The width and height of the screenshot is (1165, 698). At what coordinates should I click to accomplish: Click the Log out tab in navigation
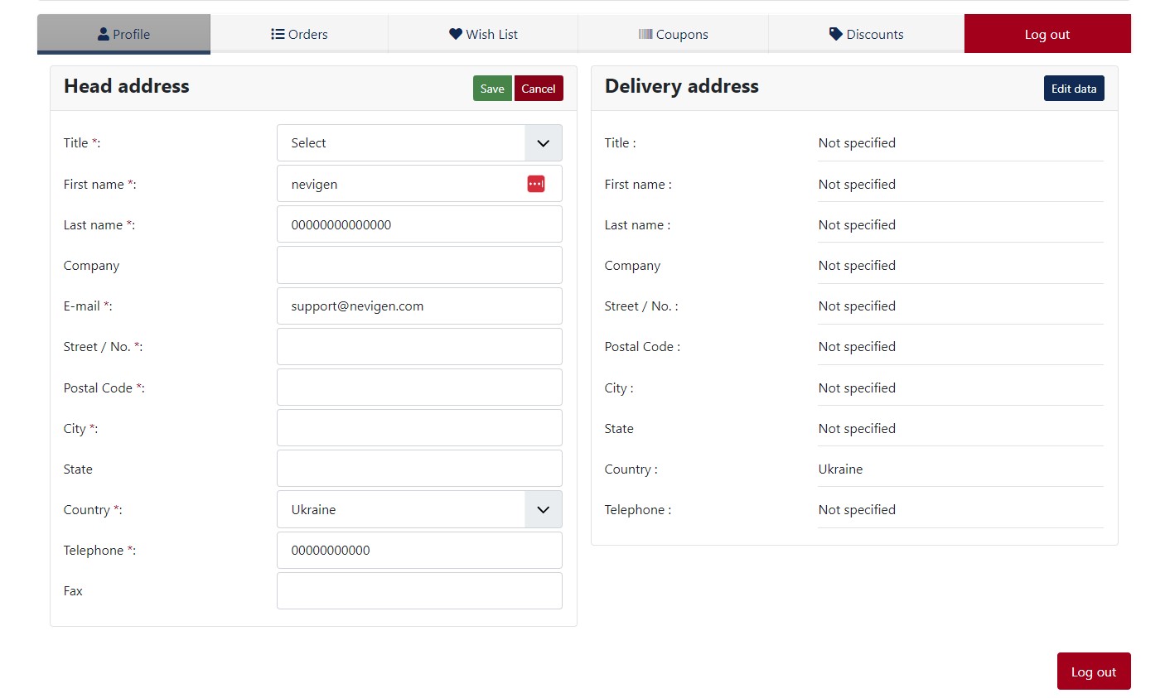click(x=1047, y=34)
